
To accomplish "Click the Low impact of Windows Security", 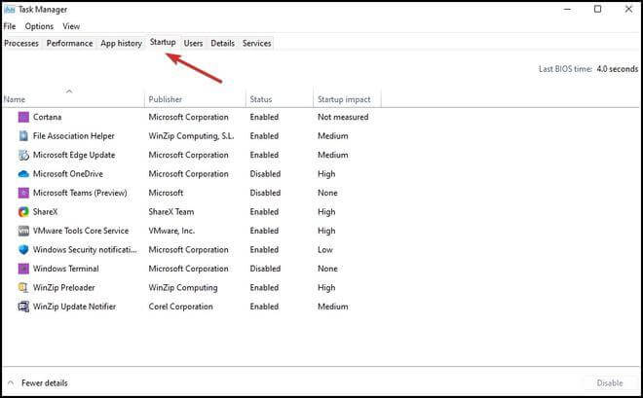I will [x=325, y=250].
